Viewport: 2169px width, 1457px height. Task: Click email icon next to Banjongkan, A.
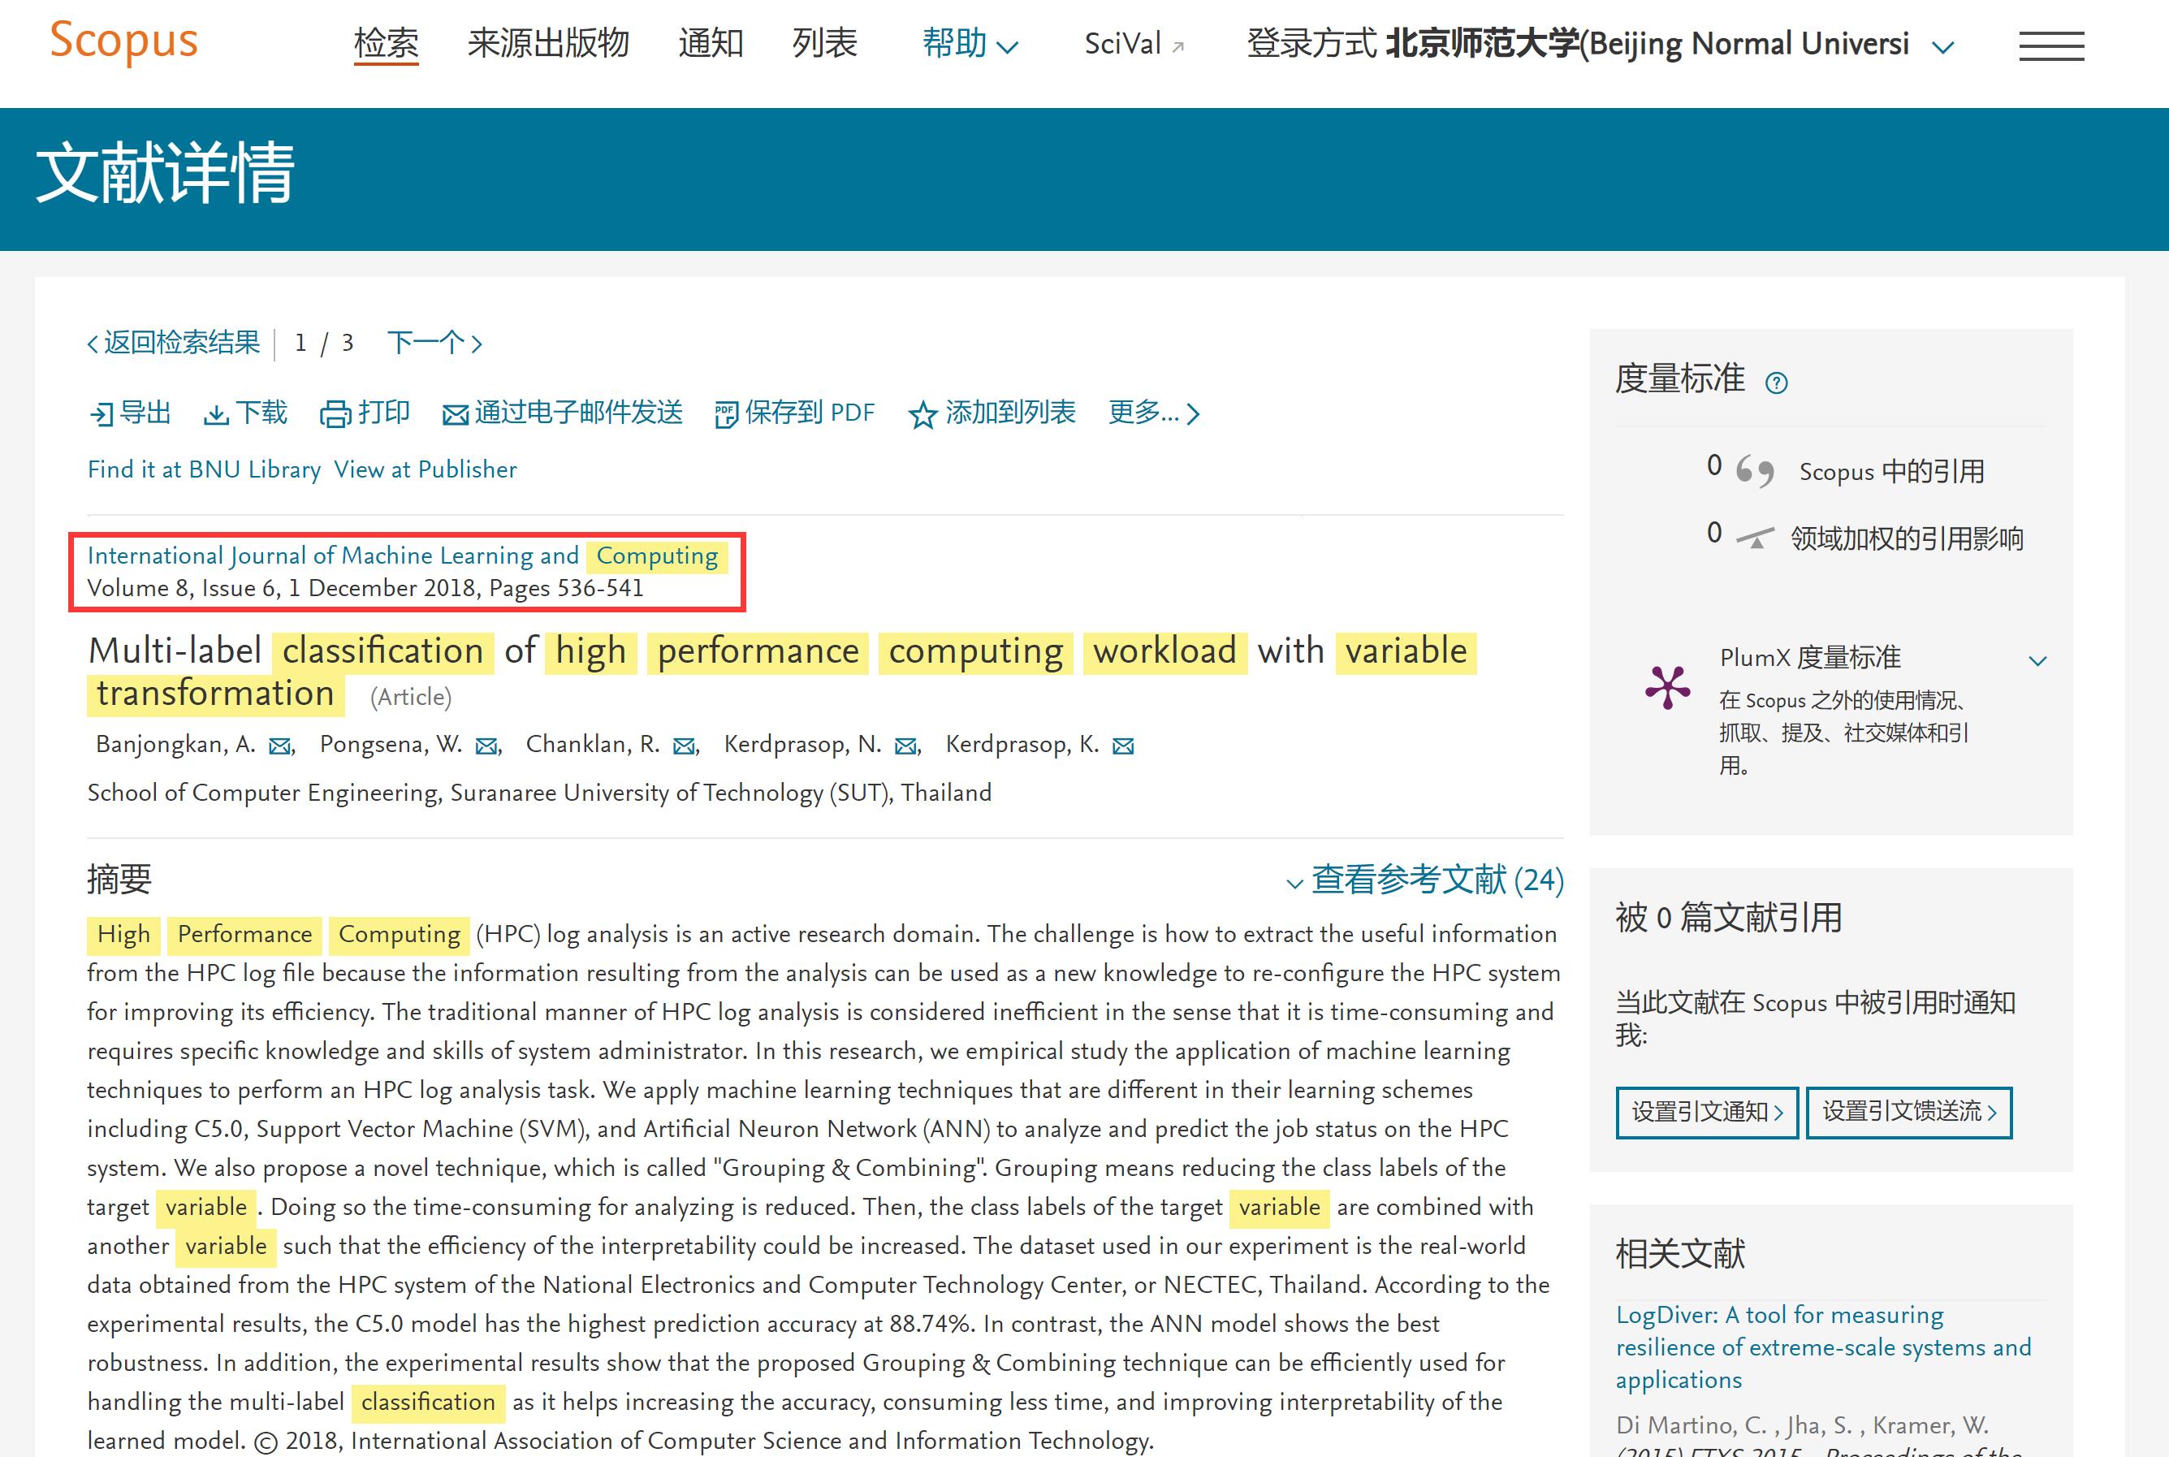click(279, 746)
